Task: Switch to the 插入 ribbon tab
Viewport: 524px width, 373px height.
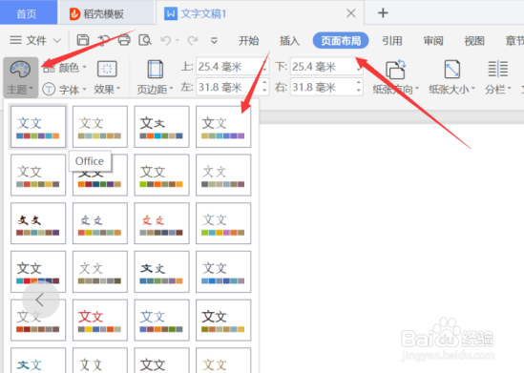Action: click(x=289, y=41)
